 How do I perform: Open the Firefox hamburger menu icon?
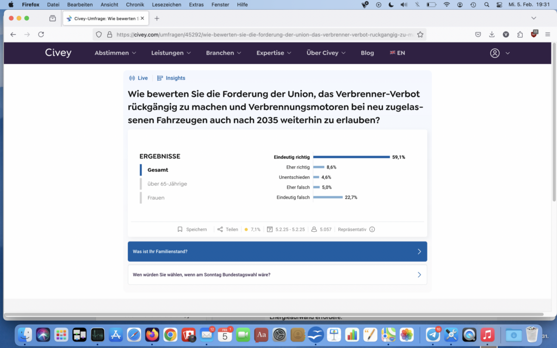(x=547, y=34)
